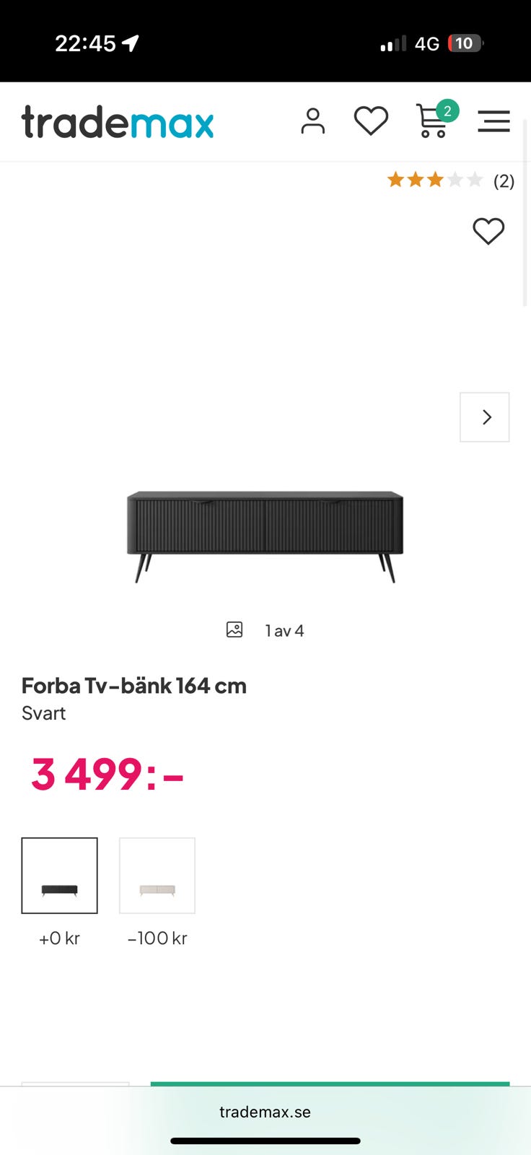The image size is (531, 1155).
Task: Add Forba Tv-bänk to favorites with the heart
Action: coord(488,232)
